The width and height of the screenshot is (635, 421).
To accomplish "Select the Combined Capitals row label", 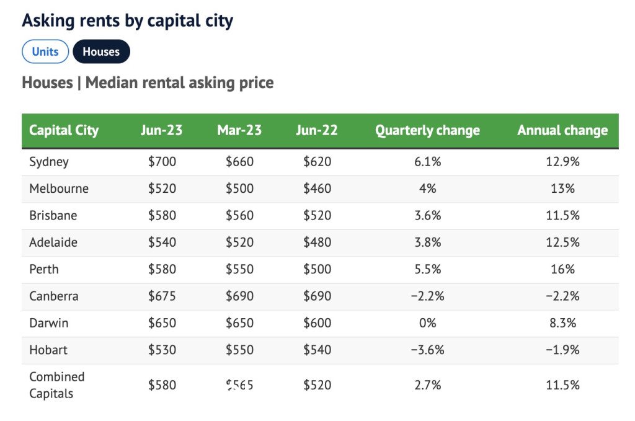I will click(x=57, y=385).
